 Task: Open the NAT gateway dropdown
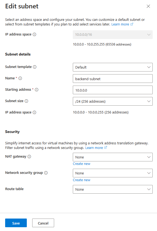113,157
